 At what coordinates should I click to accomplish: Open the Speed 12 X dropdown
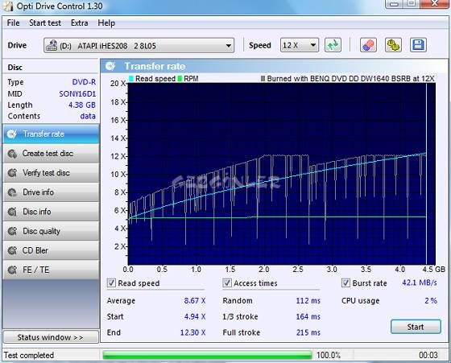pyautogui.click(x=300, y=45)
